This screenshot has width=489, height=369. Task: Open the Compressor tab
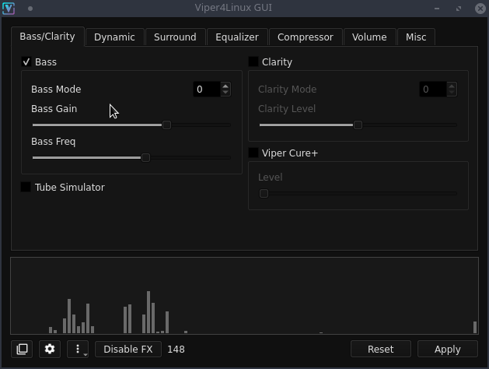pos(306,37)
